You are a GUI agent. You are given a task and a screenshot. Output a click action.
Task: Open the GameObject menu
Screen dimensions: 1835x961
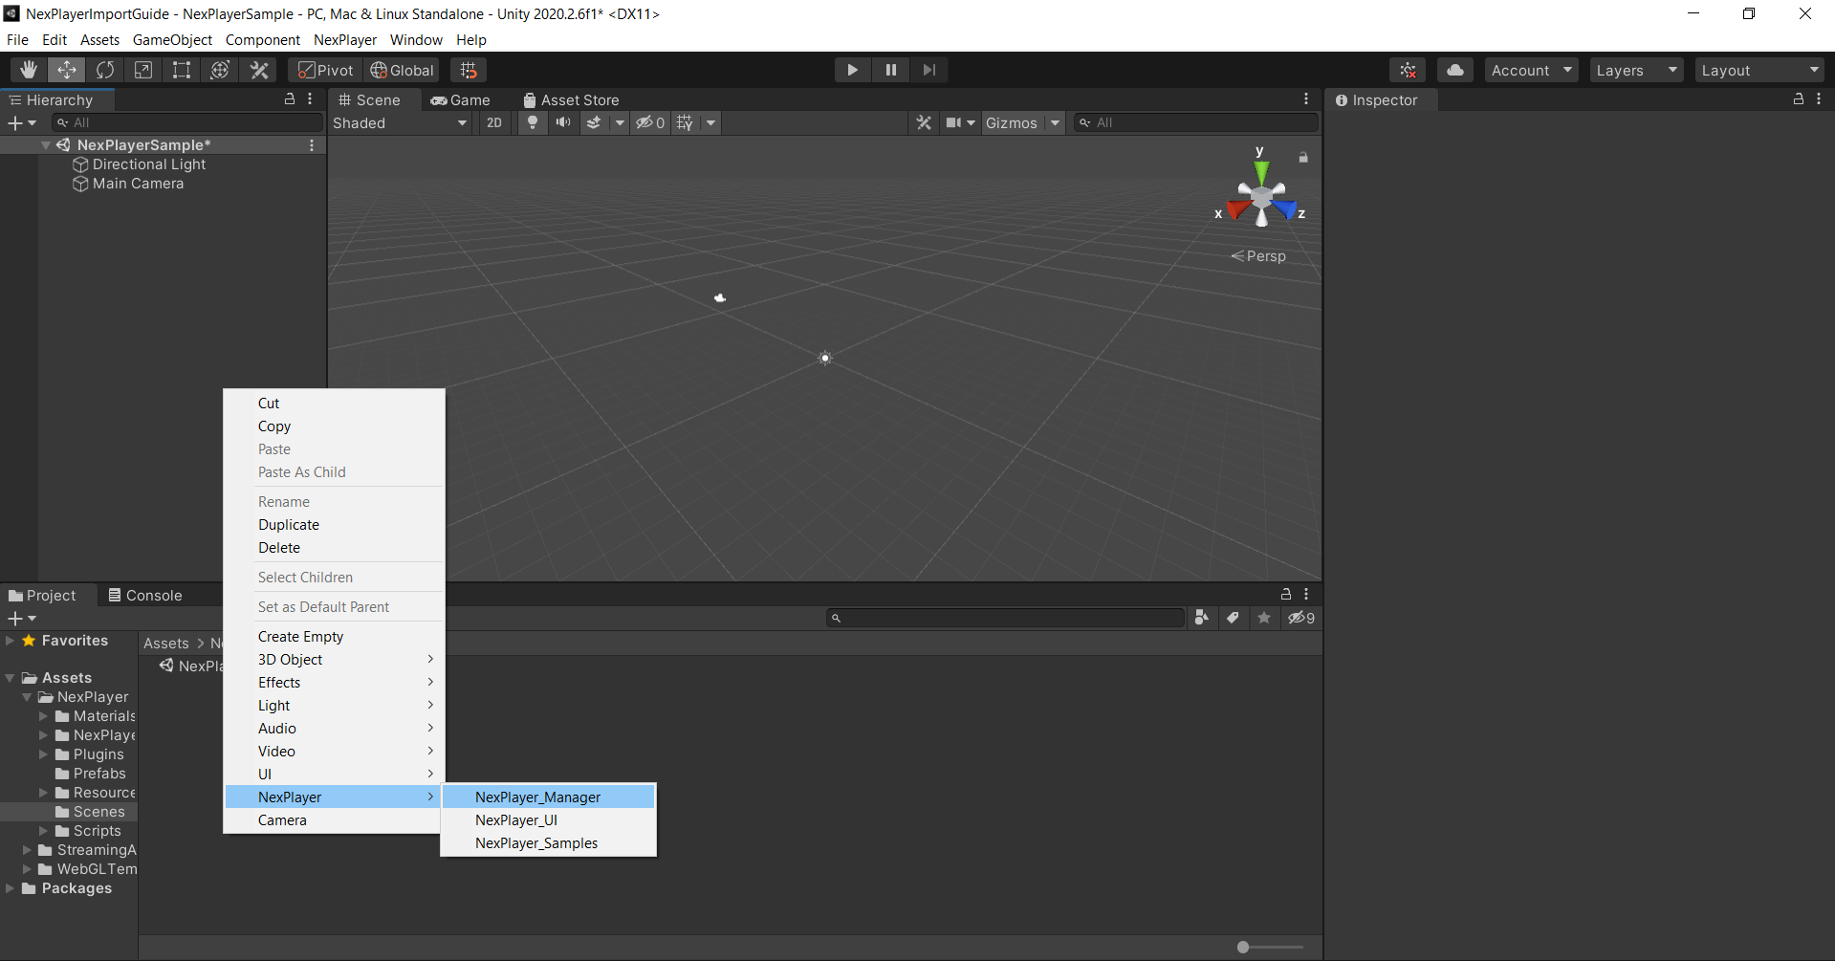(172, 39)
